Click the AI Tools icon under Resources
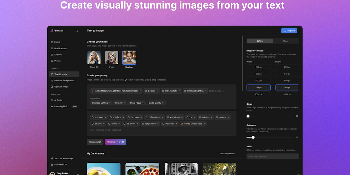350x175 pixels. [x=52, y=100]
